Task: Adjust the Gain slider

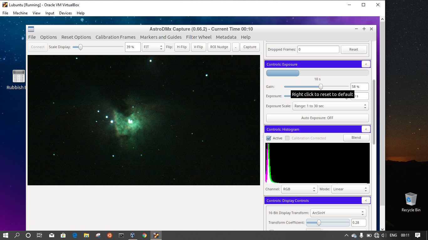Action: [320, 87]
